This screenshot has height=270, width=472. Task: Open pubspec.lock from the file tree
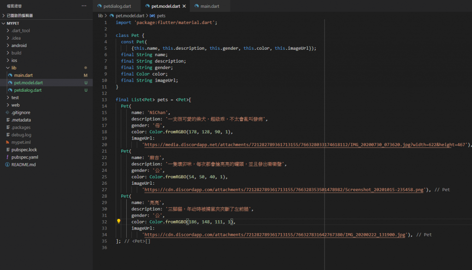coord(24,150)
